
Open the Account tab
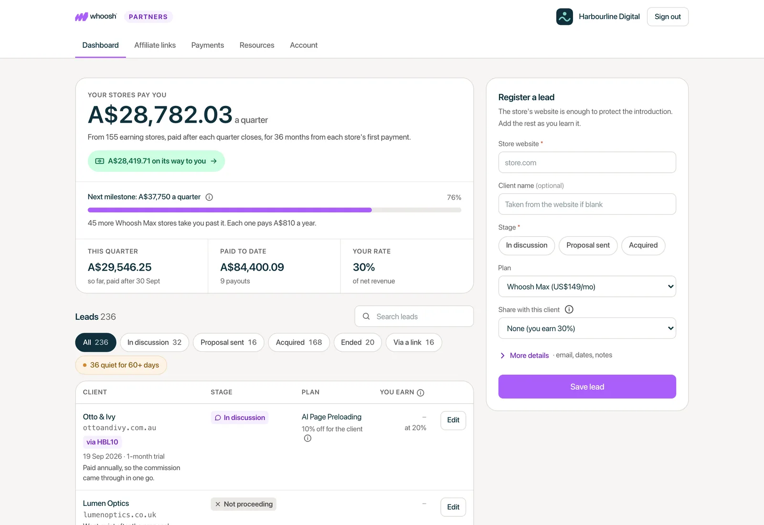(304, 45)
